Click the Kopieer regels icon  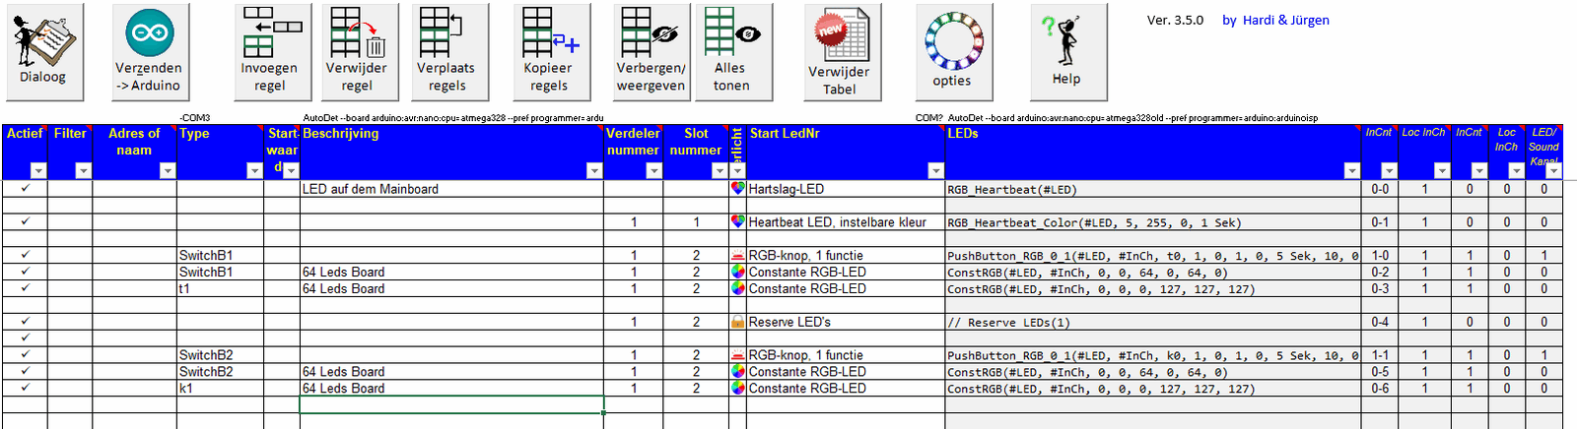point(550,52)
